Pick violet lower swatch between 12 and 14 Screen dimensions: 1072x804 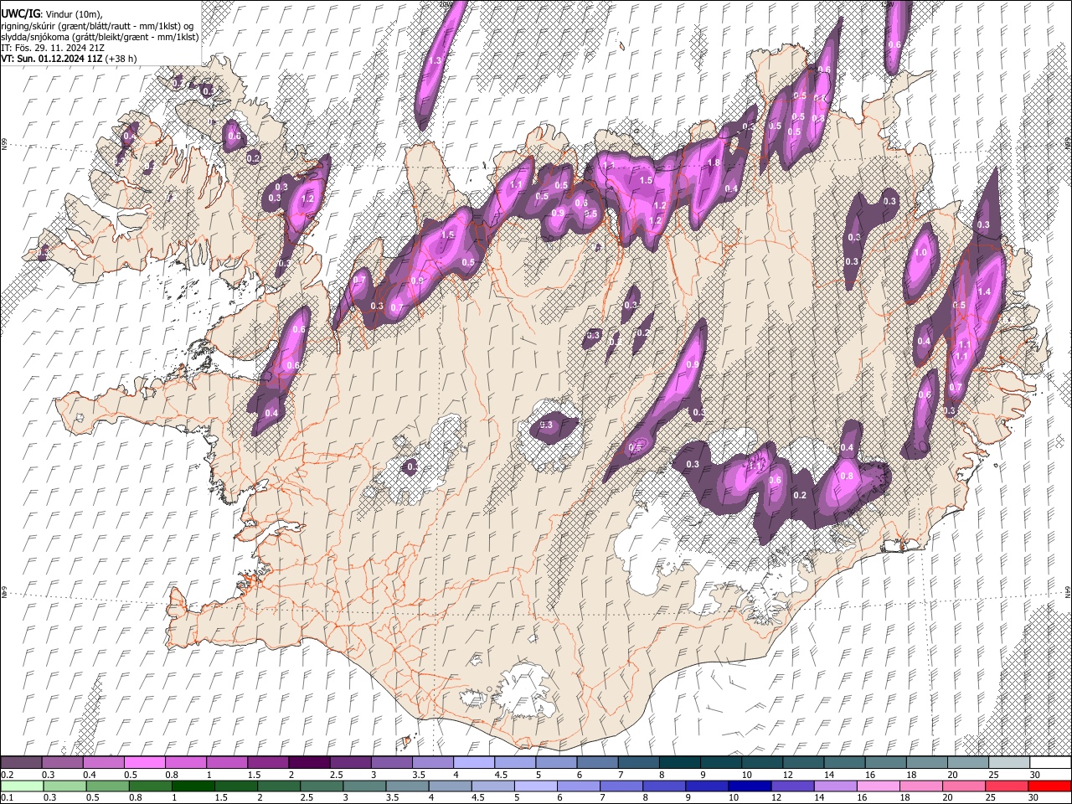tap(793, 786)
